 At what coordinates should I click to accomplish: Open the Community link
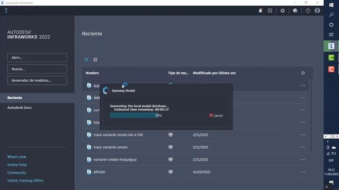pyautogui.click(x=16, y=173)
